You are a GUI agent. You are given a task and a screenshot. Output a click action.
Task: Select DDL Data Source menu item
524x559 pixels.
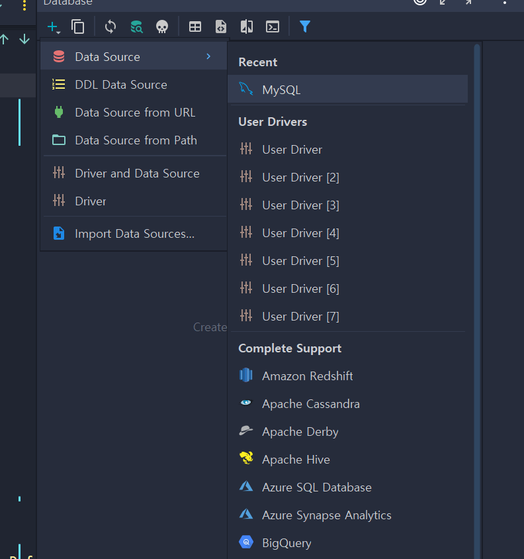pyautogui.click(x=134, y=85)
